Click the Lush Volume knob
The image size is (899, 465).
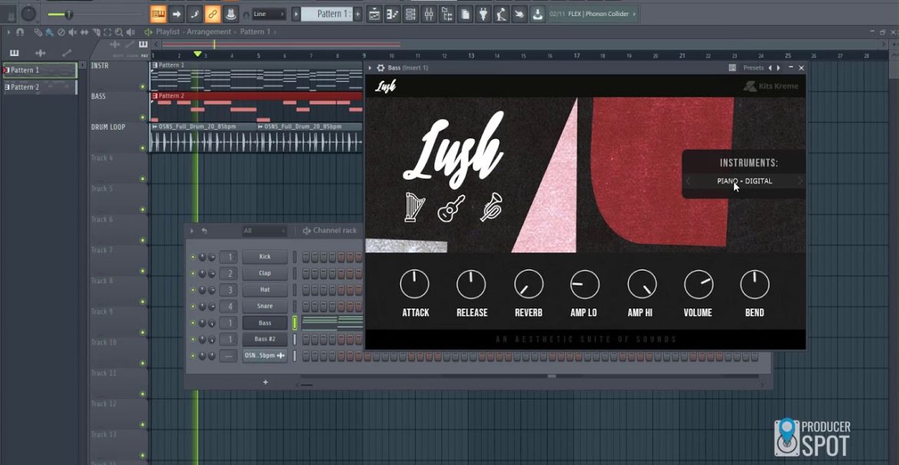pyautogui.click(x=698, y=284)
